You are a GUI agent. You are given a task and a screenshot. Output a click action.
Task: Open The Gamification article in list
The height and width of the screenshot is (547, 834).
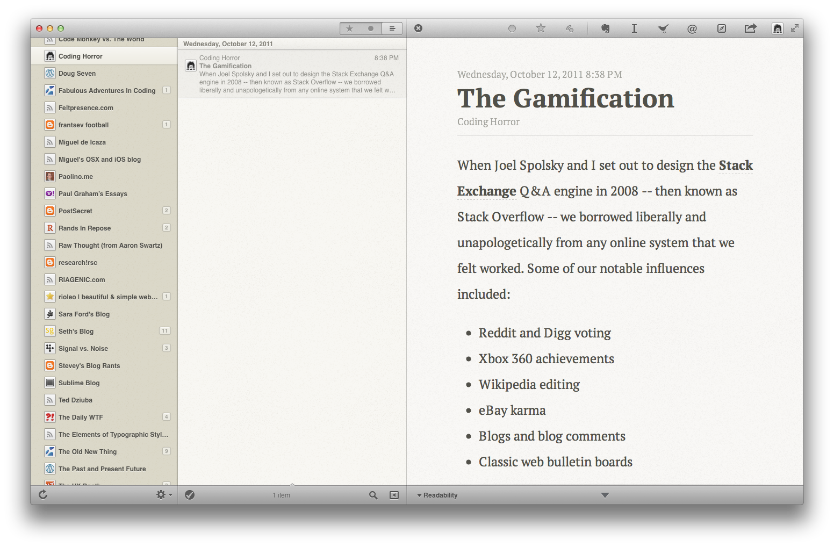(292, 74)
